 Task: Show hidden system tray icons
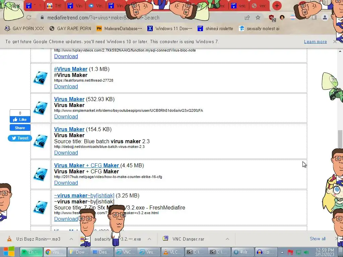[282, 252]
